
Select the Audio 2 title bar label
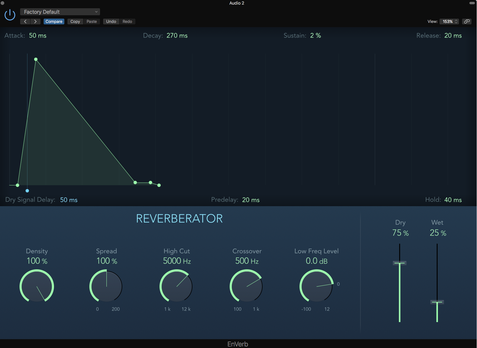click(x=237, y=3)
